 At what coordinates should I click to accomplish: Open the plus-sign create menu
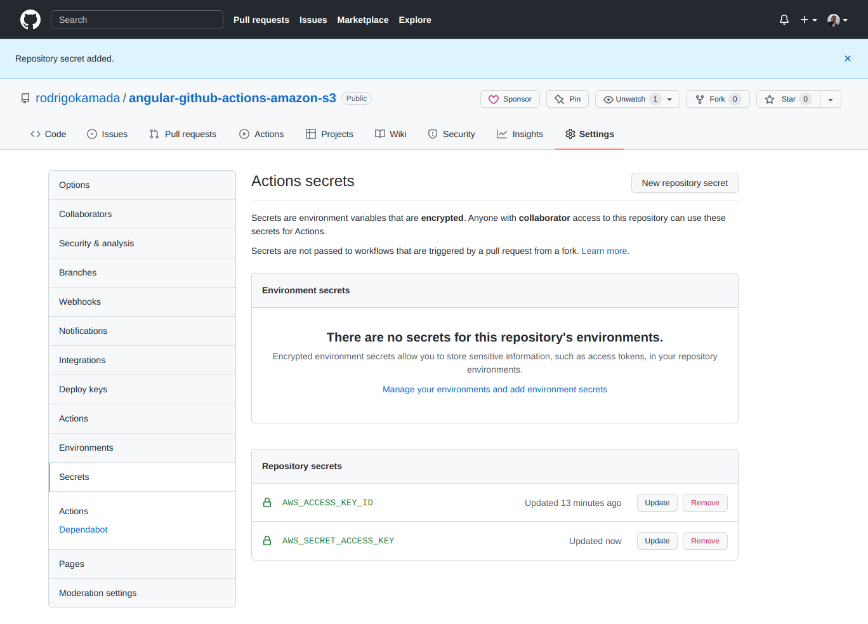click(805, 20)
